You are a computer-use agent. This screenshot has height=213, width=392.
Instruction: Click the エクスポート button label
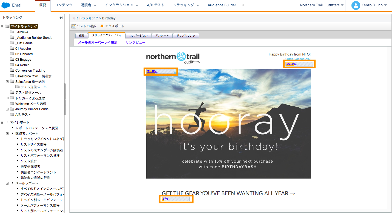point(115,26)
